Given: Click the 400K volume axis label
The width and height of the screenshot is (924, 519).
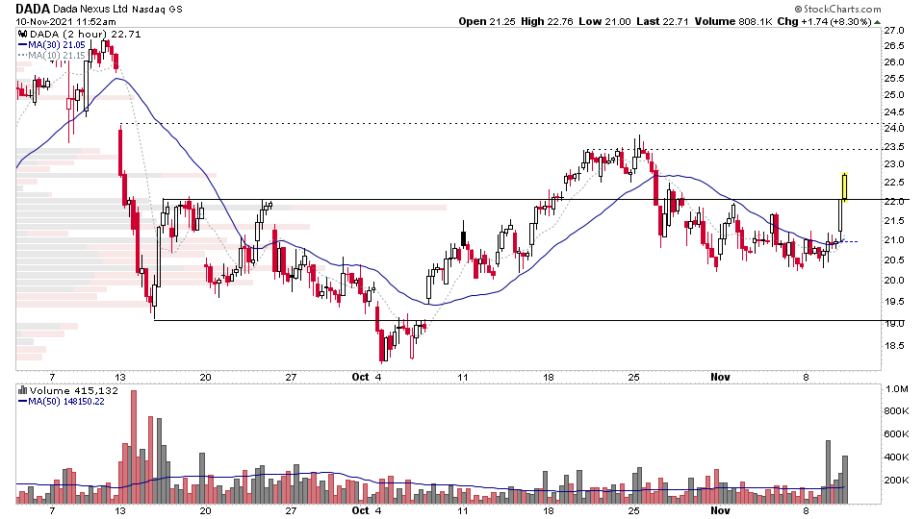Looking at the screenshot, I should point(896,457).
